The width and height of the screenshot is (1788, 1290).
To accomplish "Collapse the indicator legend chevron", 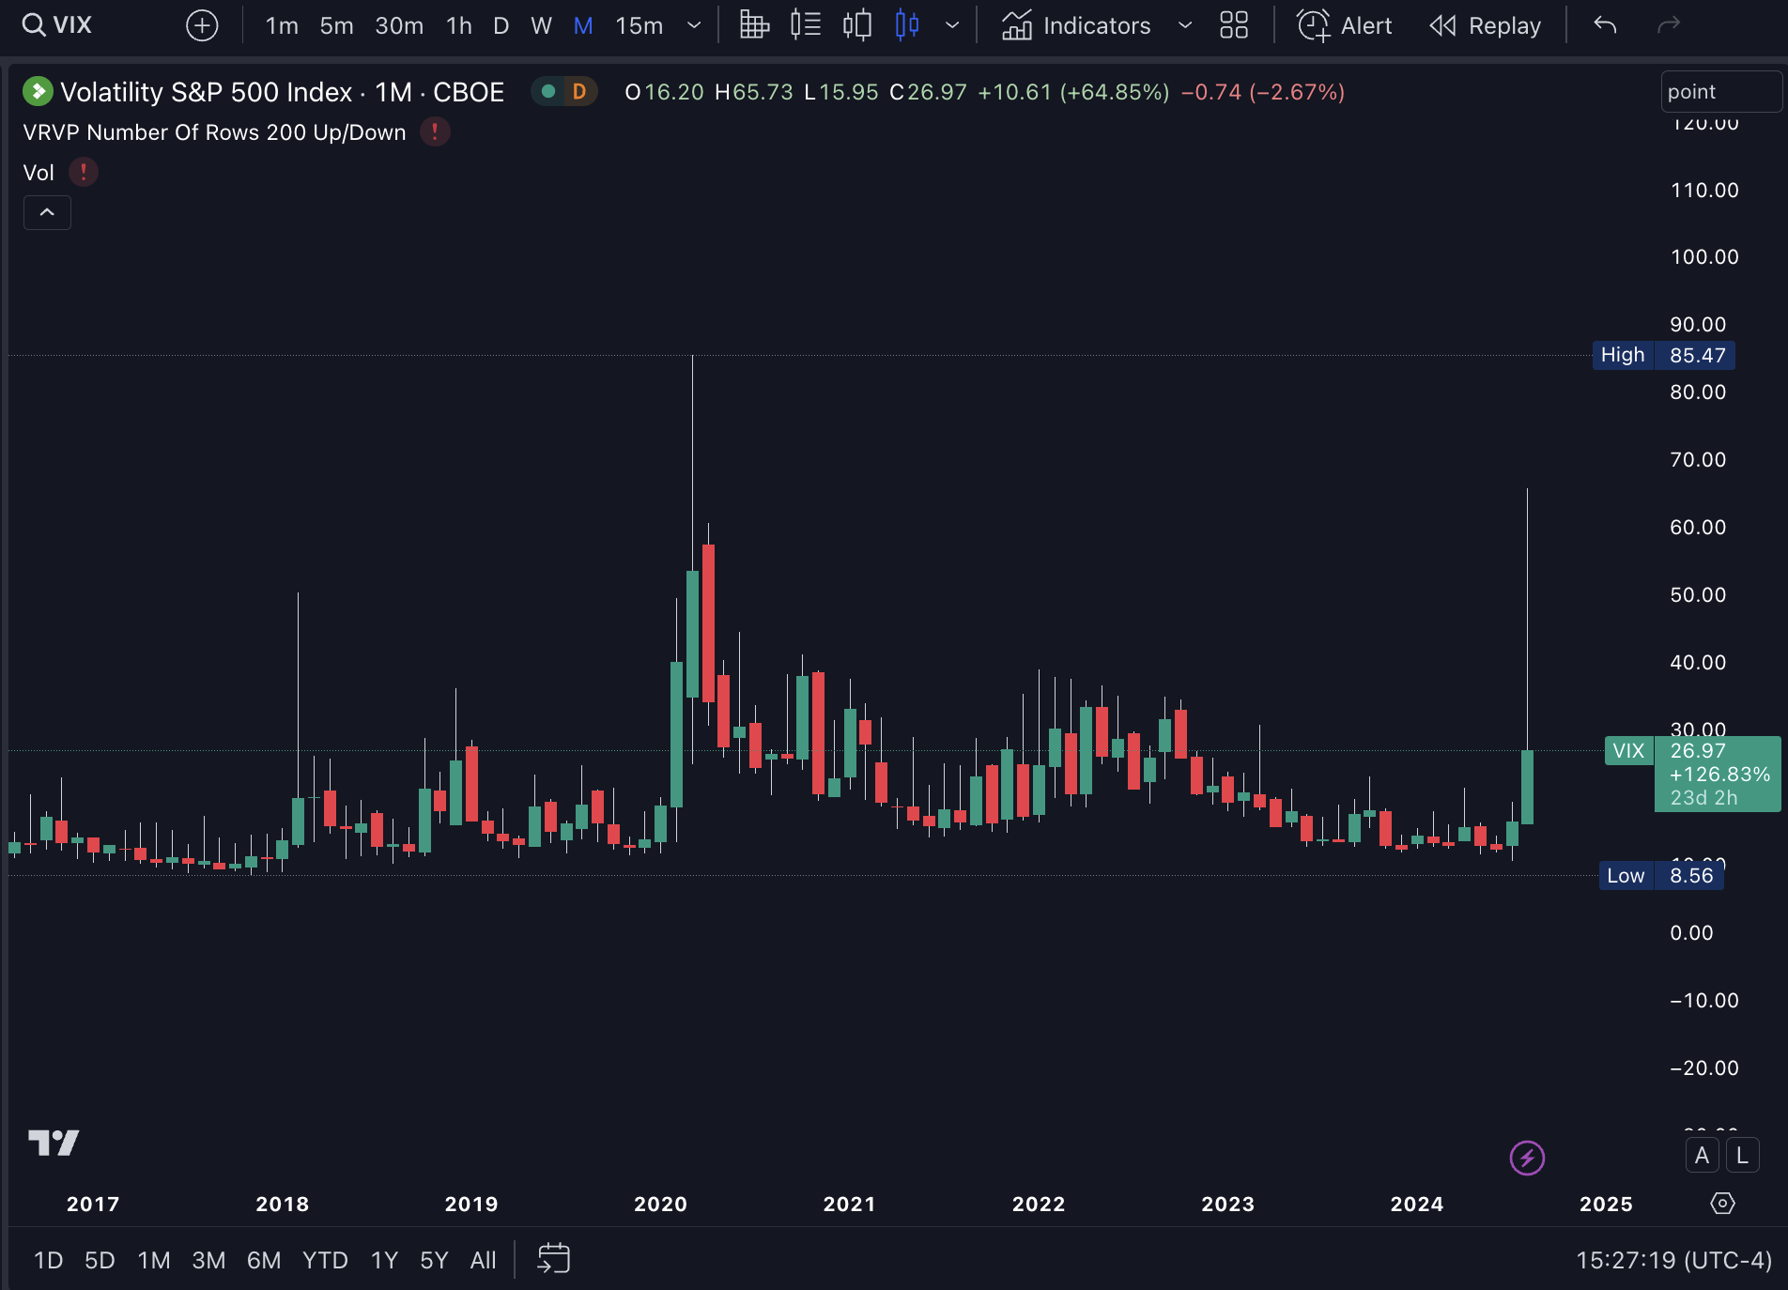I will click(x=47, y=213).
